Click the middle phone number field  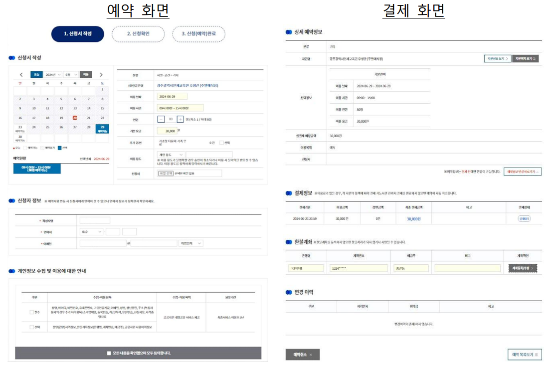click(113, 231)
